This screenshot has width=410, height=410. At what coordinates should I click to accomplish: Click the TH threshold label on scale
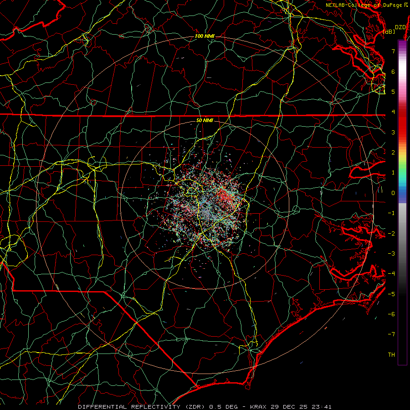pos(391,355)
